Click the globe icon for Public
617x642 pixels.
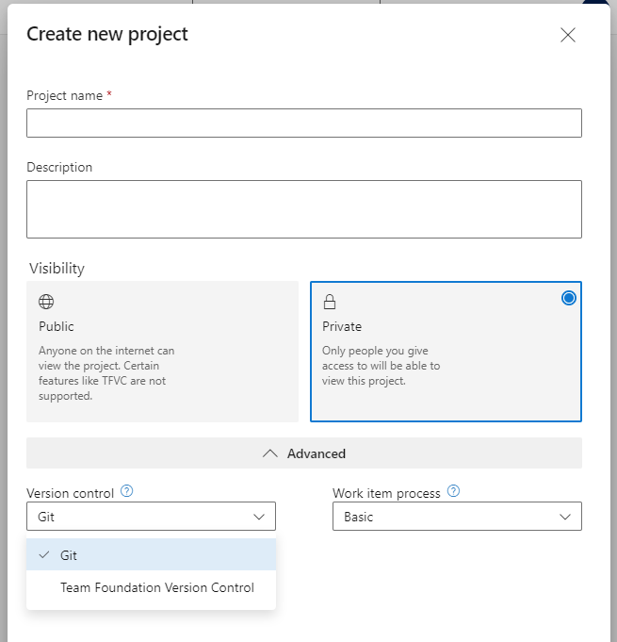coord(46,303)
